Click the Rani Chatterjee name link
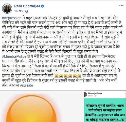 point(27,6)
